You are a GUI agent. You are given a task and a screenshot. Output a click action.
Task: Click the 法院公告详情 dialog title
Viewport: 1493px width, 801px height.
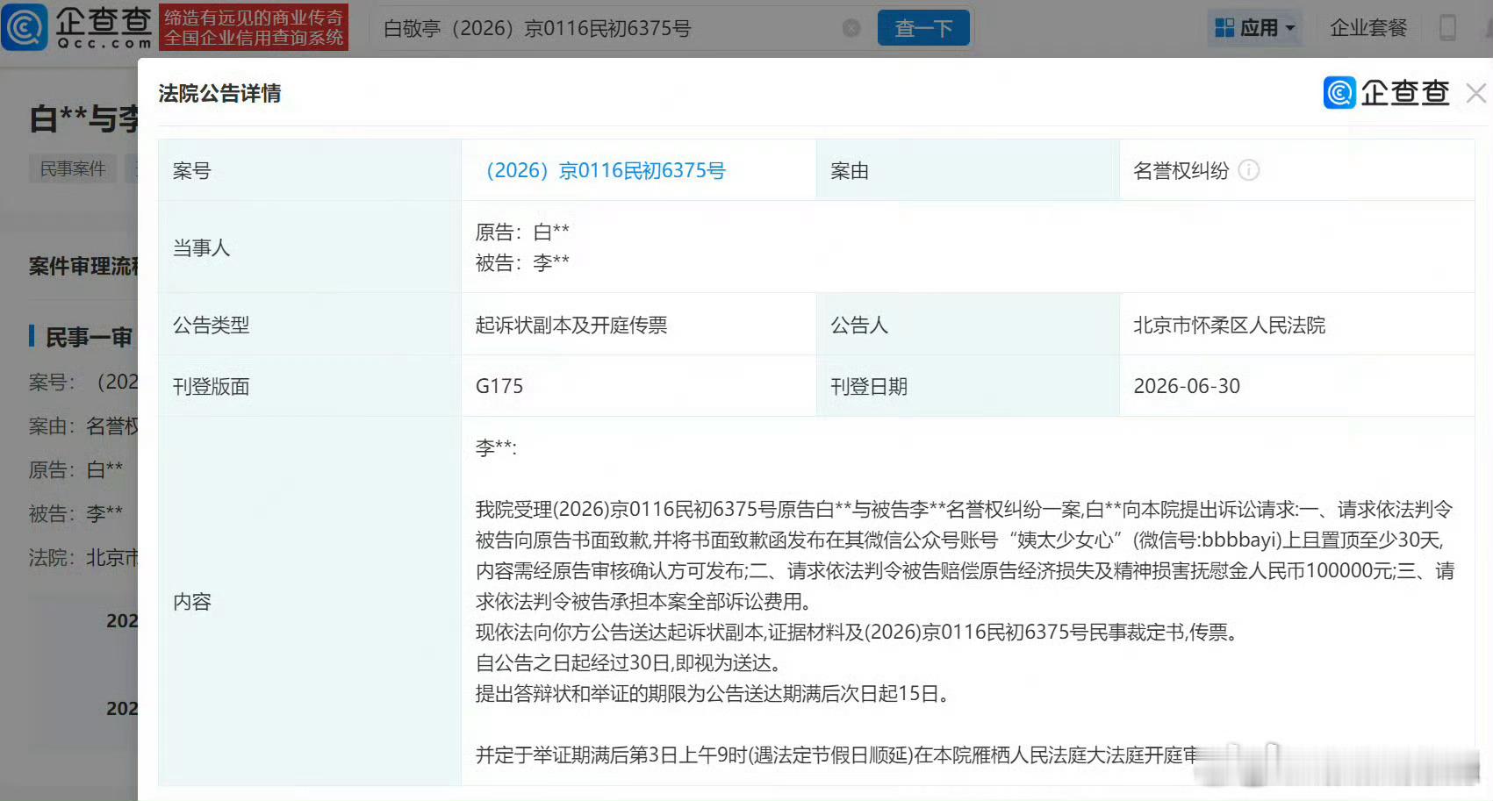pos(219,93)
